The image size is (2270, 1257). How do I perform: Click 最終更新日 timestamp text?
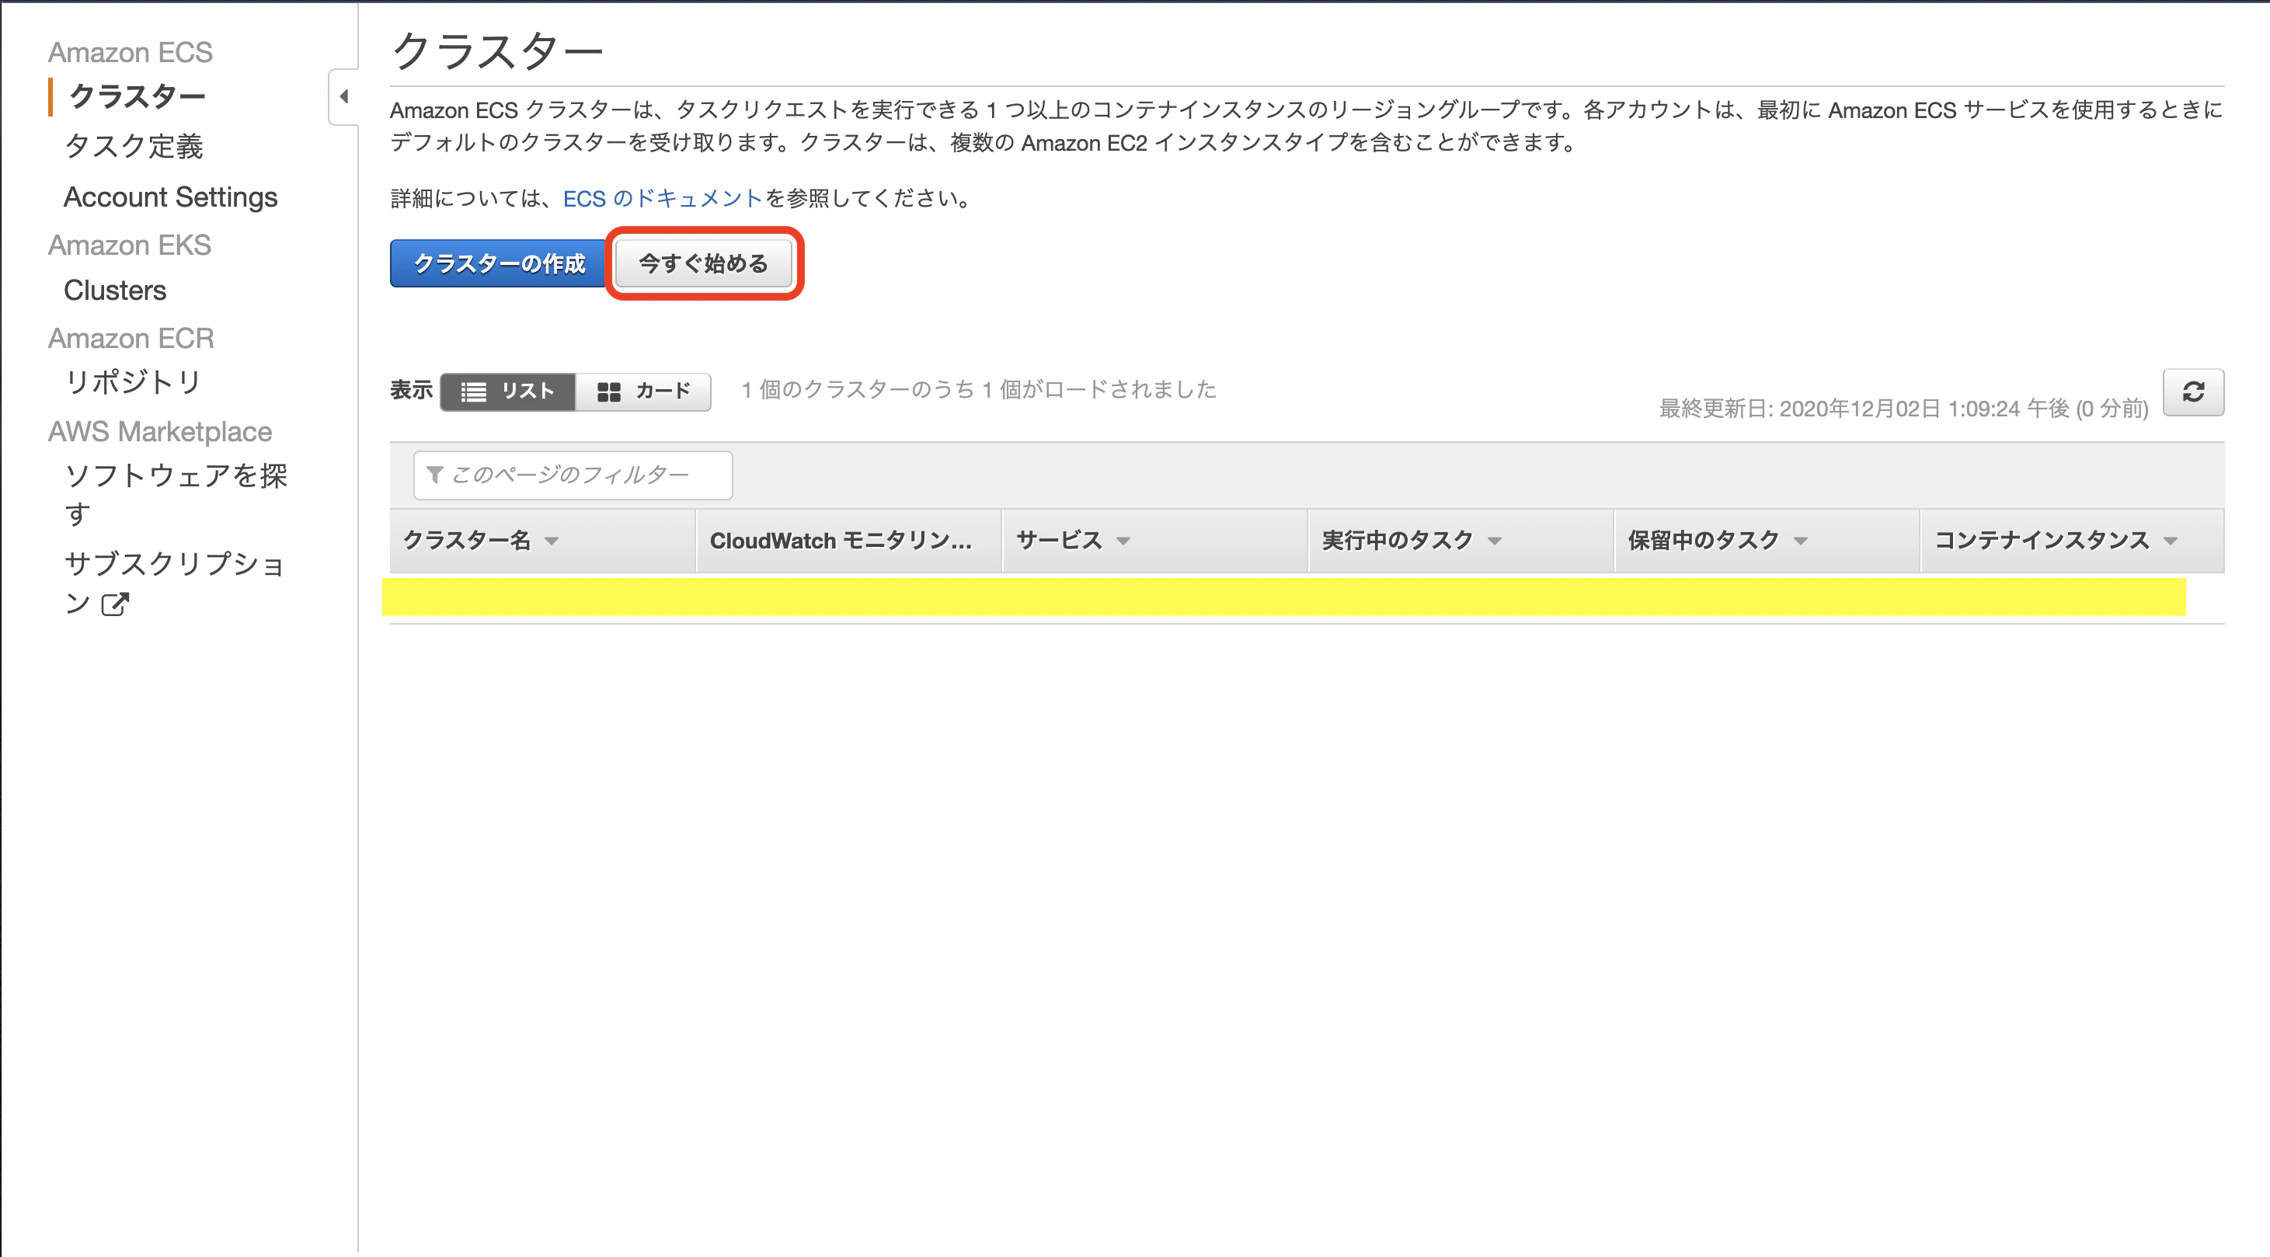click(1903, 408)
